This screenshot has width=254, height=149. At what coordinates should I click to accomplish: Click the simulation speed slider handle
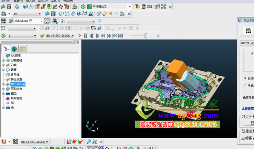[x=146, y=35]
